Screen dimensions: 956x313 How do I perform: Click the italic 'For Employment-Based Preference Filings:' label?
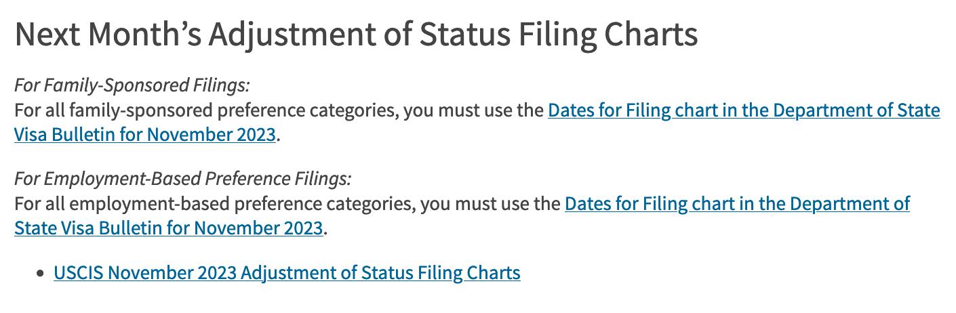(x=183, y=180)
